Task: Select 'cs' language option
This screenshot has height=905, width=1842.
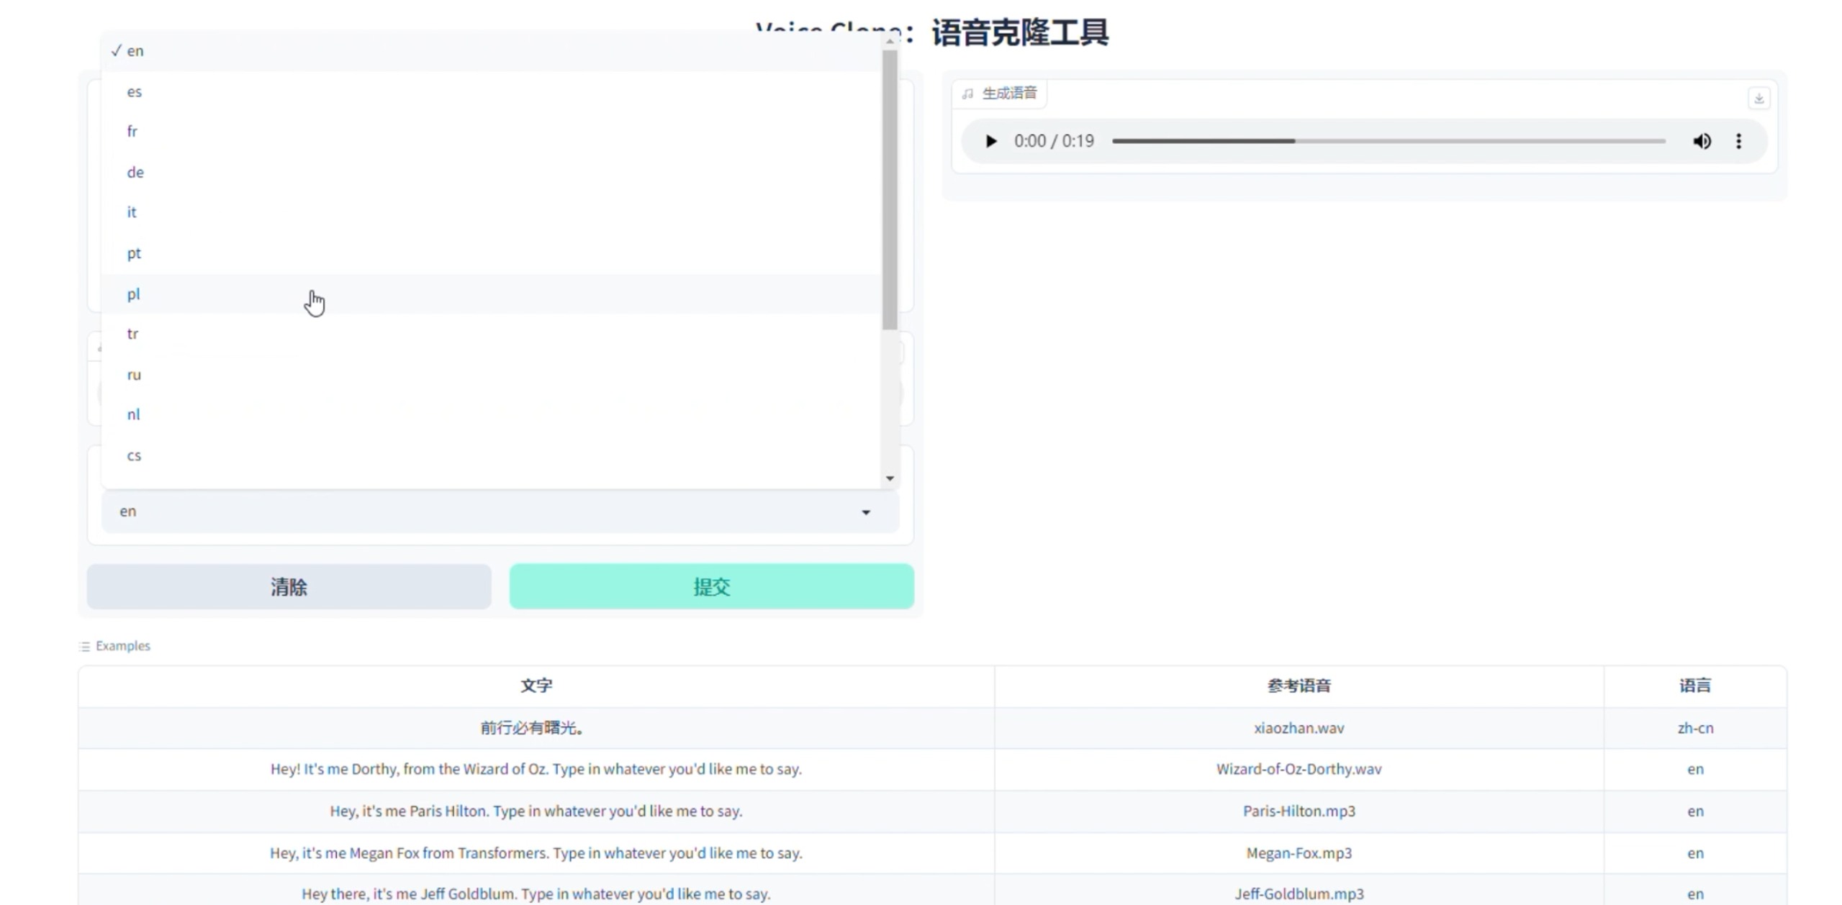Action: [134, 455]
